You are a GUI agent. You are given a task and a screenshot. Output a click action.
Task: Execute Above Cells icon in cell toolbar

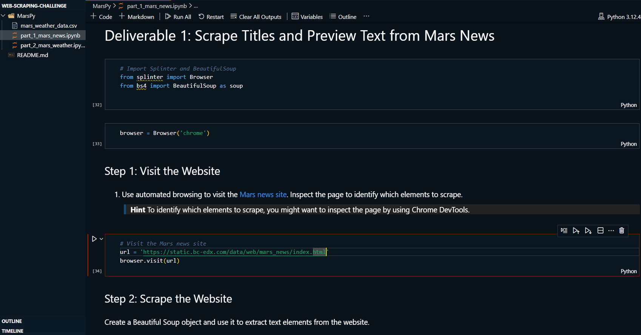[x=576, y=231]
